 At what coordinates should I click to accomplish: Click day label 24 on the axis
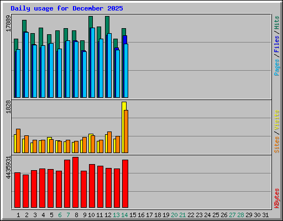coord(207,215)
